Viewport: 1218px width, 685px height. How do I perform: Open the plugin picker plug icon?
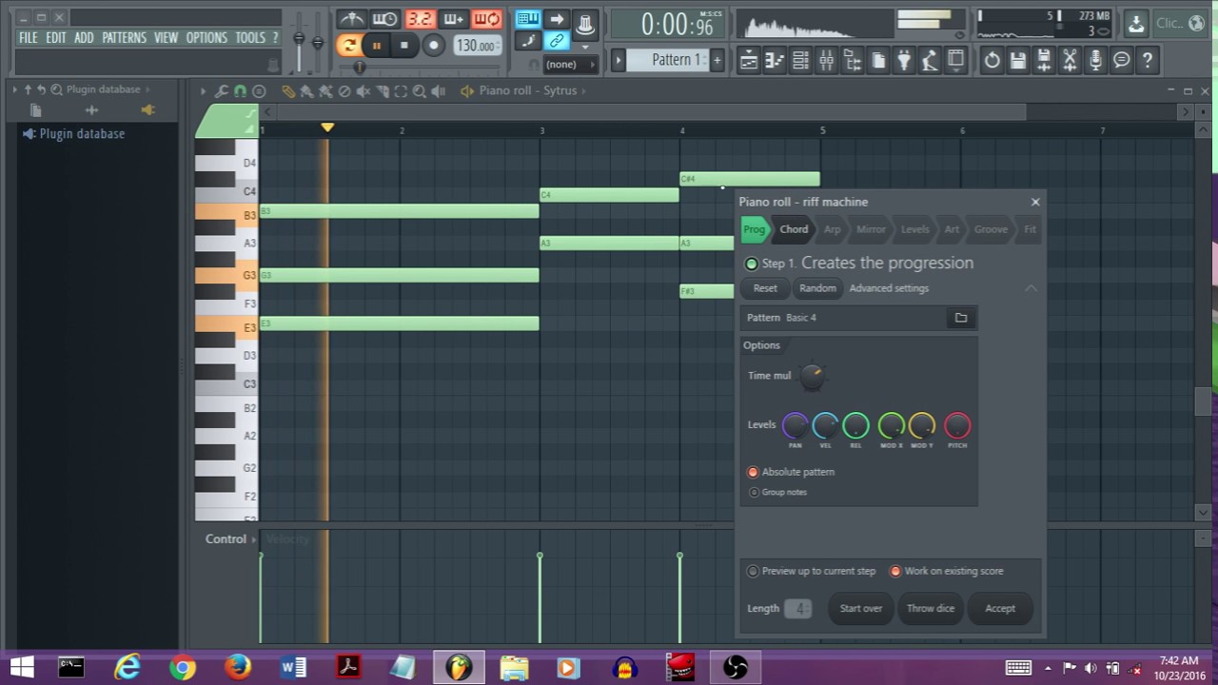click(903, 60)
